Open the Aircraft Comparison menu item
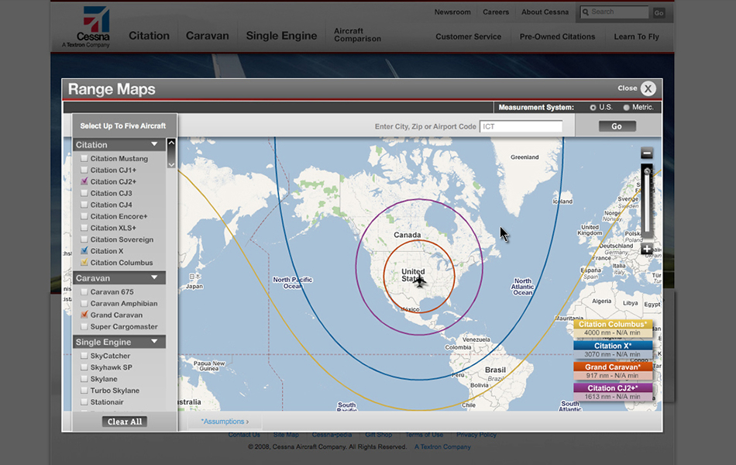 (x=357, y=35)
